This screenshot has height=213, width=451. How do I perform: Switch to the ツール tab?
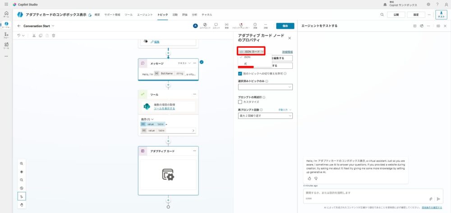(x=129, y=15)
